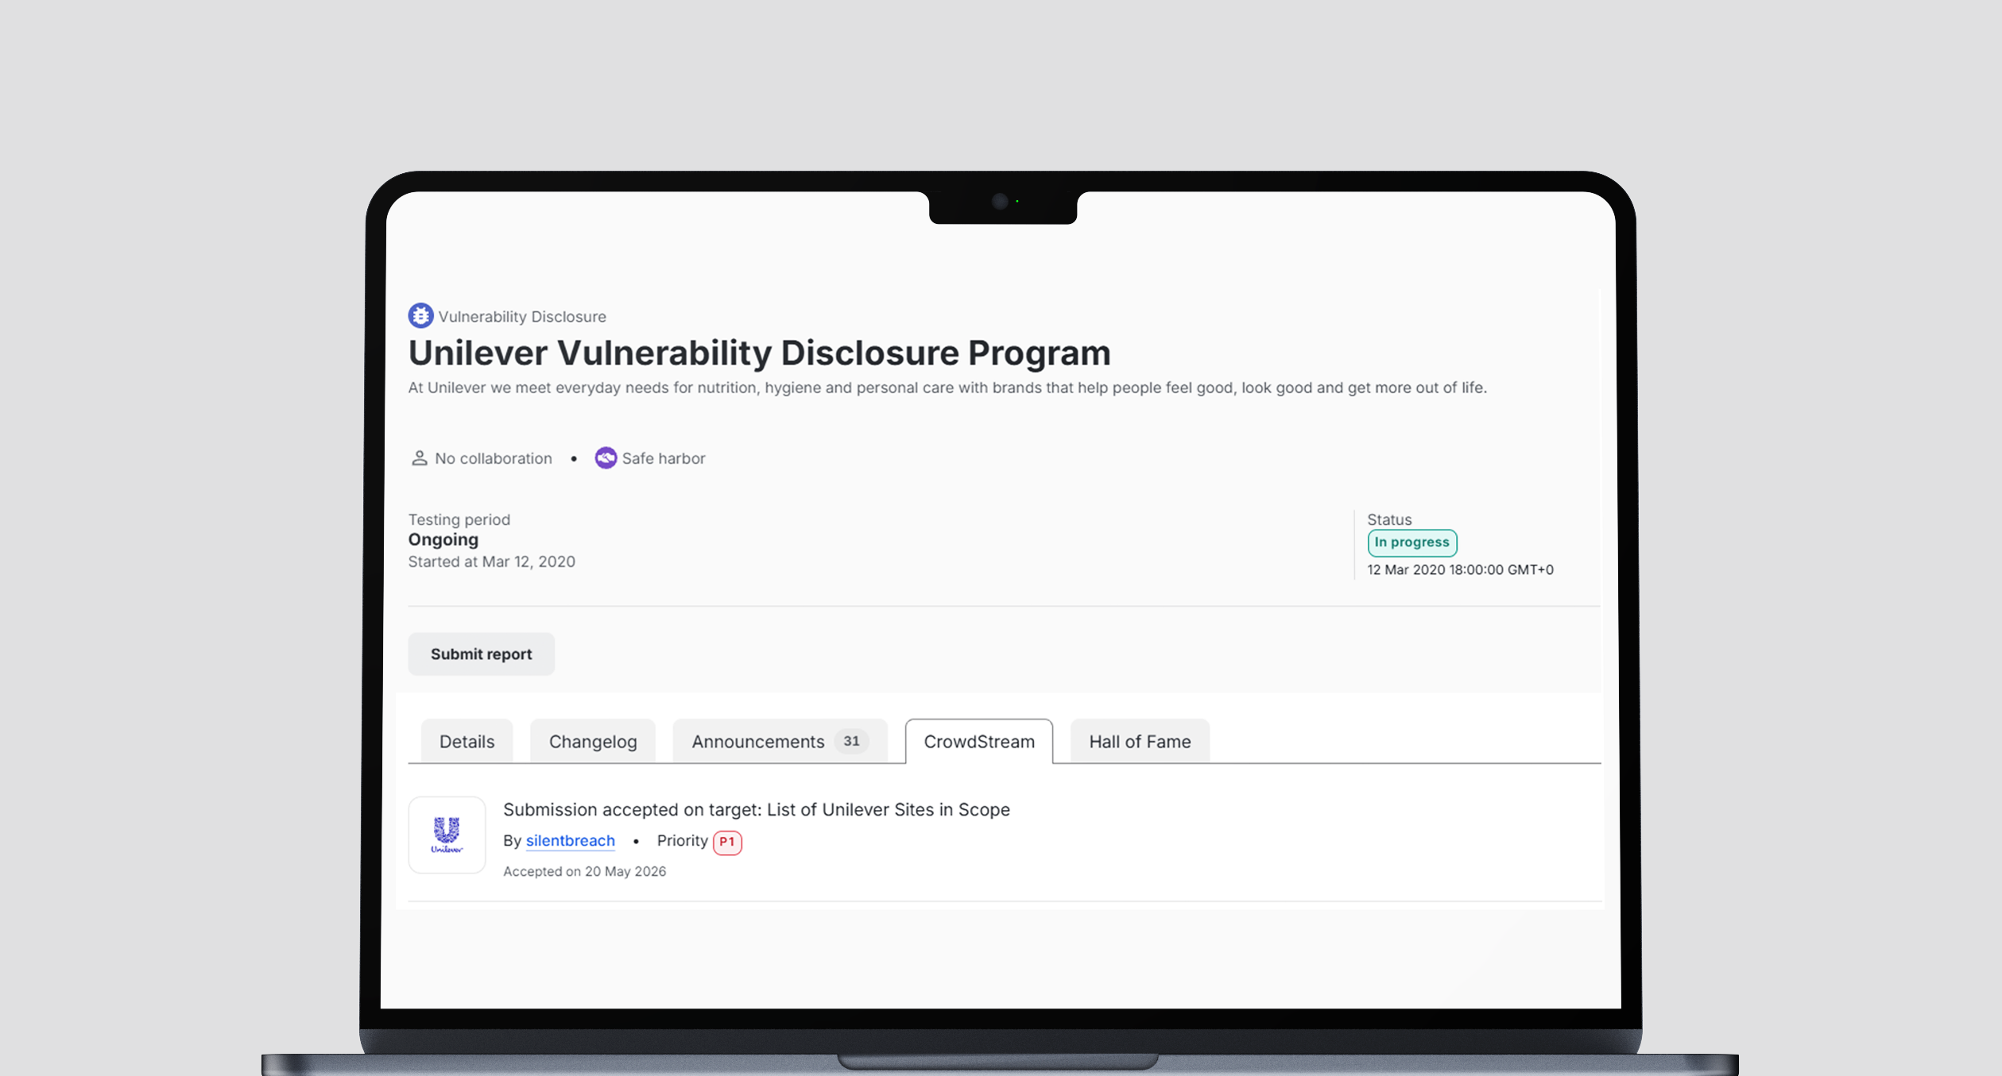Click the Unilever program description paragraph
Viewport: 2002px width, 1076px height.
(x=947, y=388)
